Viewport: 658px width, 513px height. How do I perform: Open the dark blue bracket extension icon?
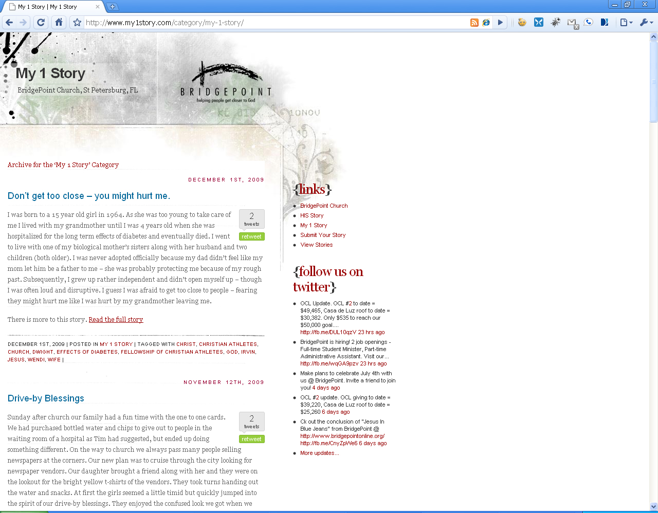pyautogui.click(x=605, y=22)
